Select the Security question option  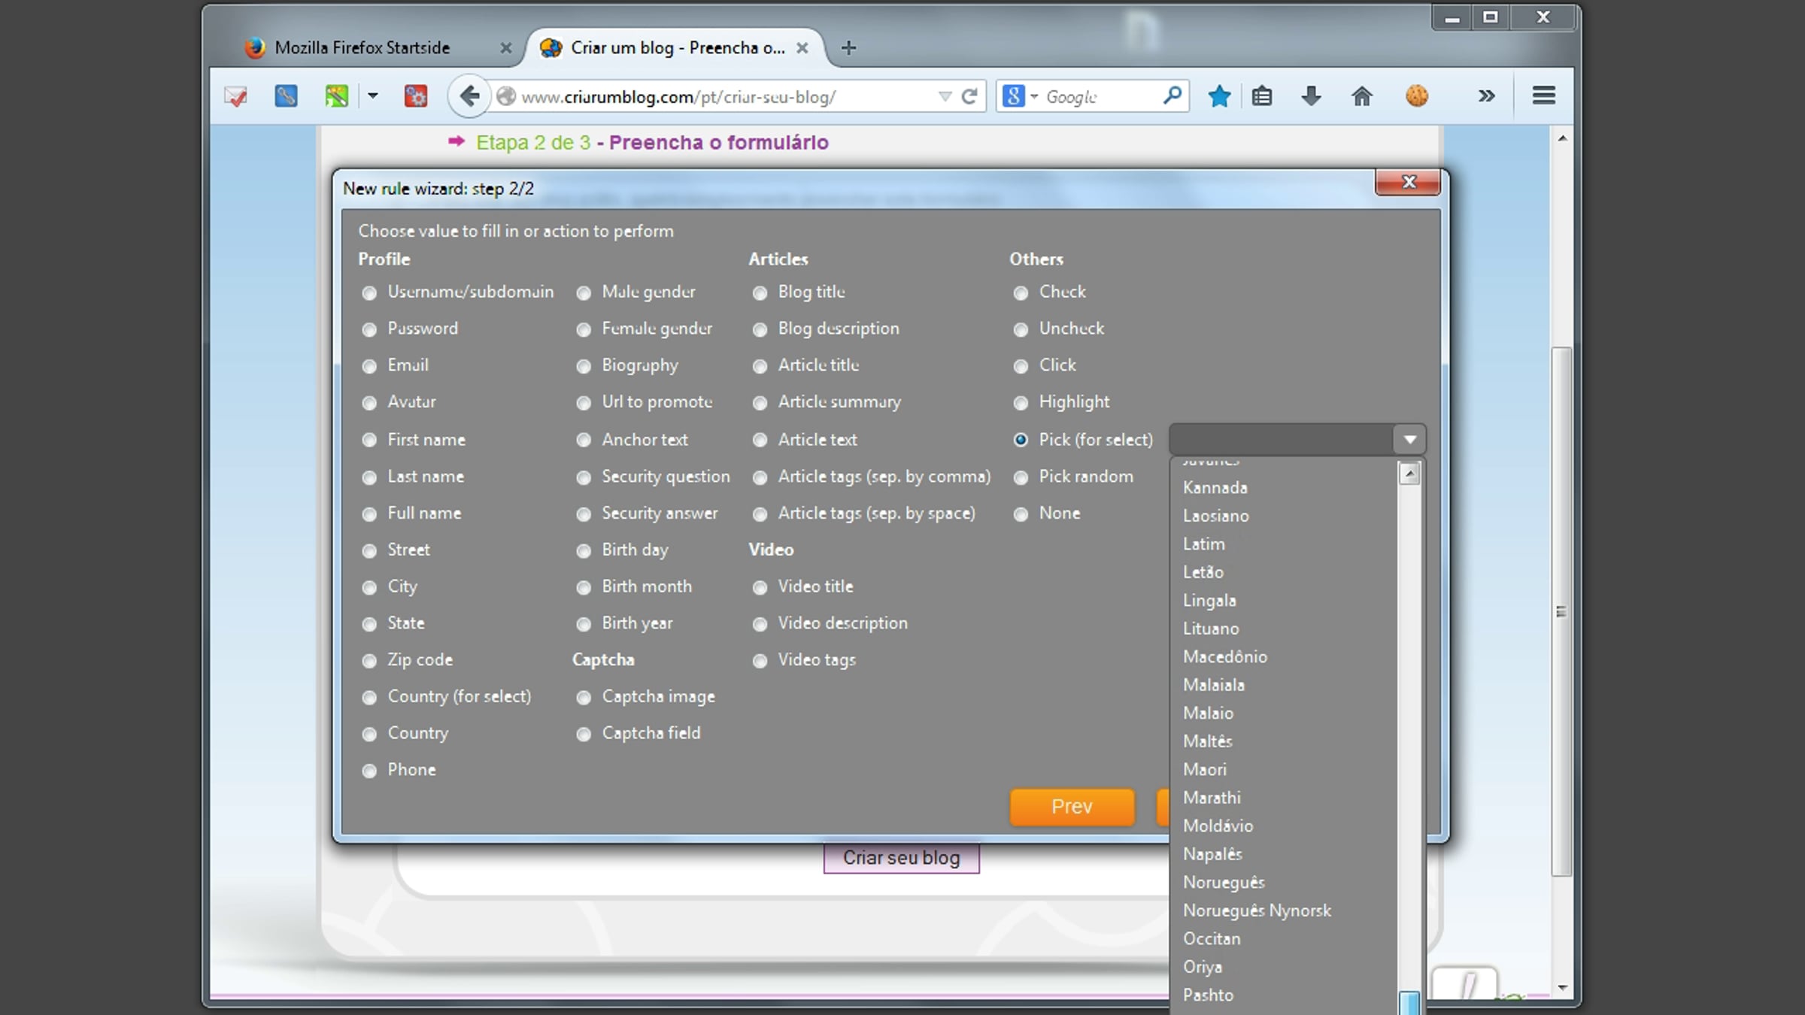pos(584,477)
